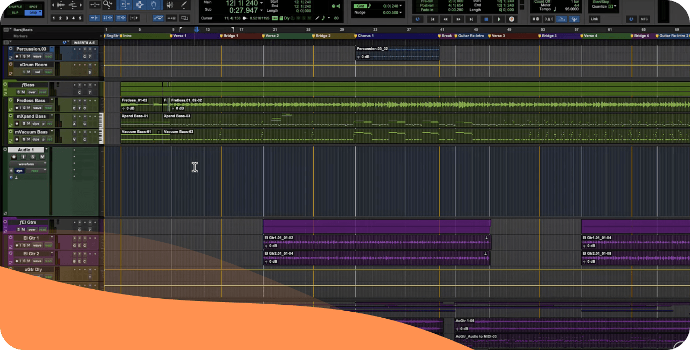Image resolution: width=690 pixels, height=350 pixels.
Task: Select the Grabber hand tool
Action: point(155,5)
